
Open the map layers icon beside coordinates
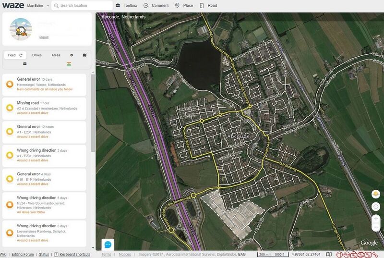pyautogui.click(x=329, y=255)
